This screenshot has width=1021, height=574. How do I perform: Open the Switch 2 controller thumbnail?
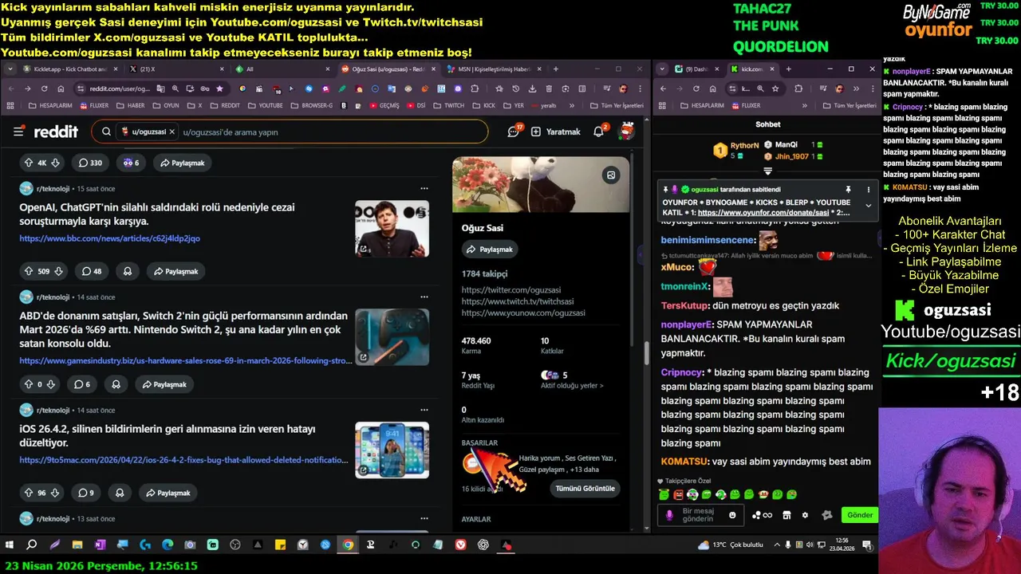coord(392,337)
